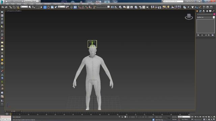Open the Workspace Default dropdown
This screenshot has width=216, height=121.
(x=31, y=1)
